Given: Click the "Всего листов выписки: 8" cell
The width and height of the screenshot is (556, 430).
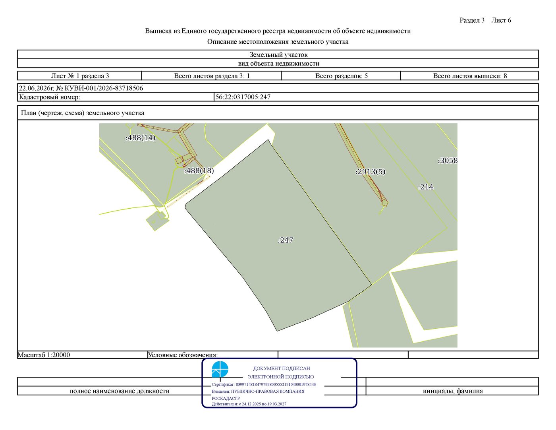Looking at the screenshot, I should 470,76.
